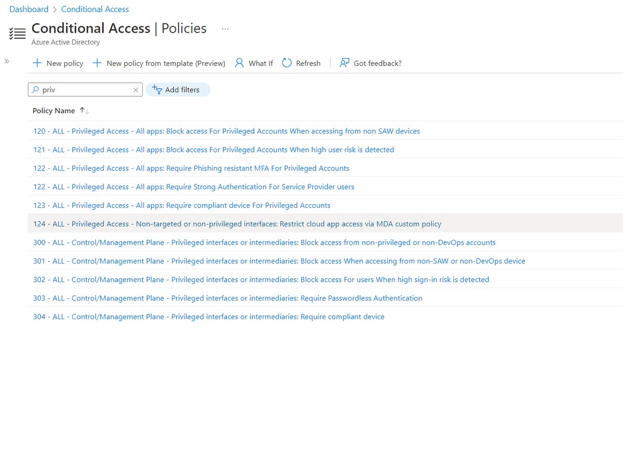Open the more options ellipsis beside Policies

pyautogui.click(x=225, y=29)
